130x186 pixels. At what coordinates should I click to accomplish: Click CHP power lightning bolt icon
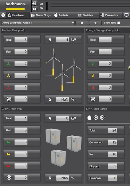point(50,118)
